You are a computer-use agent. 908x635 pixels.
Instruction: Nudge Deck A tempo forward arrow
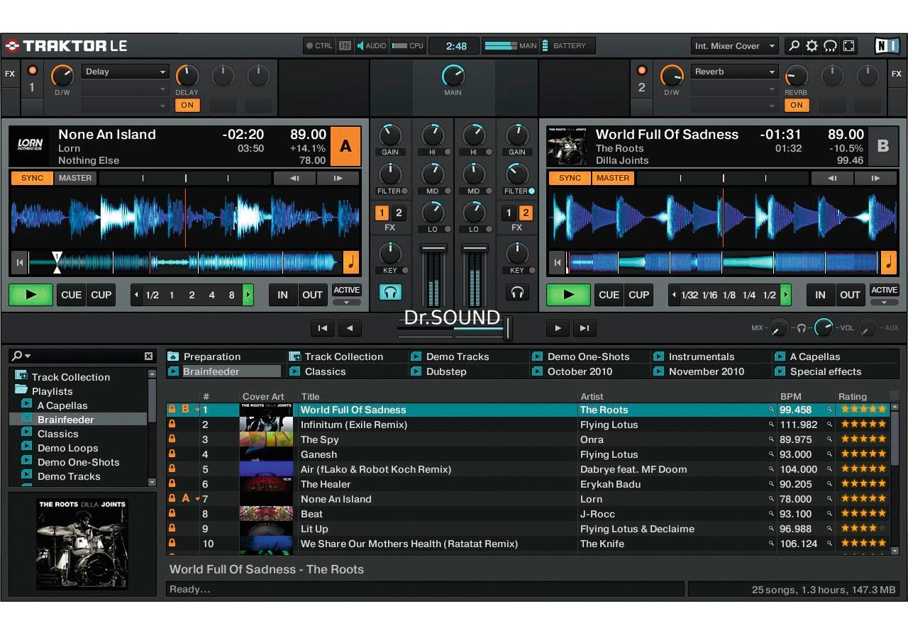[x=338, y=179]
